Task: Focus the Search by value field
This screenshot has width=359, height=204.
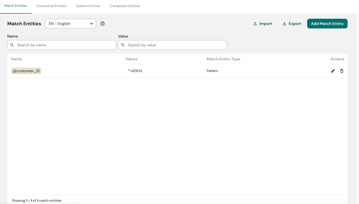Action: (172, 45)
